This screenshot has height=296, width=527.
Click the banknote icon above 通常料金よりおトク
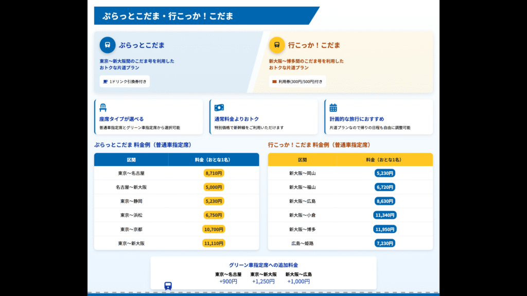(x=219, y=107)
